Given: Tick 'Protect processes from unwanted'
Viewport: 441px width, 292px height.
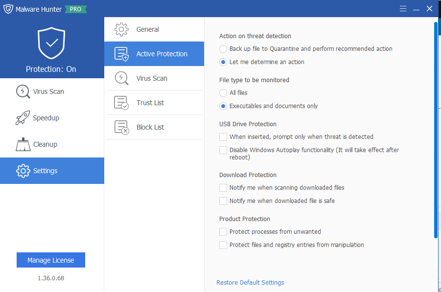Looking at the screenshot, I should pos(223,232).
